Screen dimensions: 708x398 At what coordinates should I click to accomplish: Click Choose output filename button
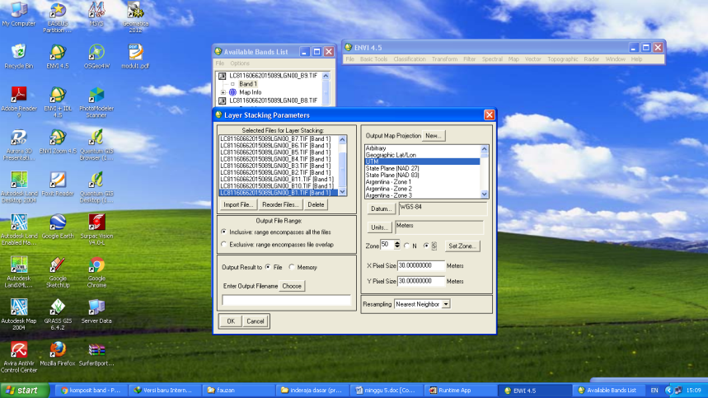tap(292, 286)
